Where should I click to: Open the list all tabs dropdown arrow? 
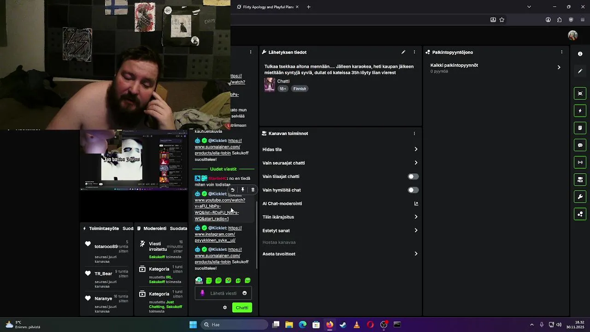click(529, 7)
